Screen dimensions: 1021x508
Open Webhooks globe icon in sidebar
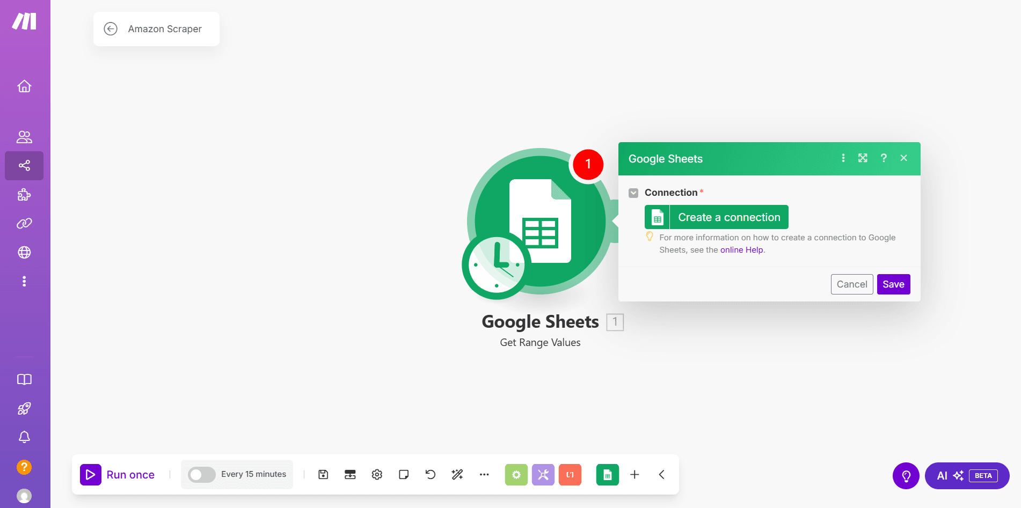(24, 252)
